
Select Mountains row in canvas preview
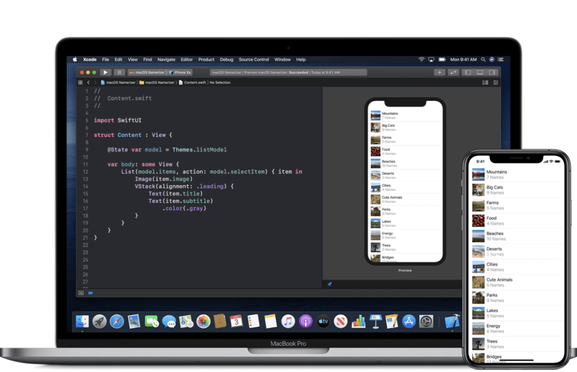click(x=406, y=115)
